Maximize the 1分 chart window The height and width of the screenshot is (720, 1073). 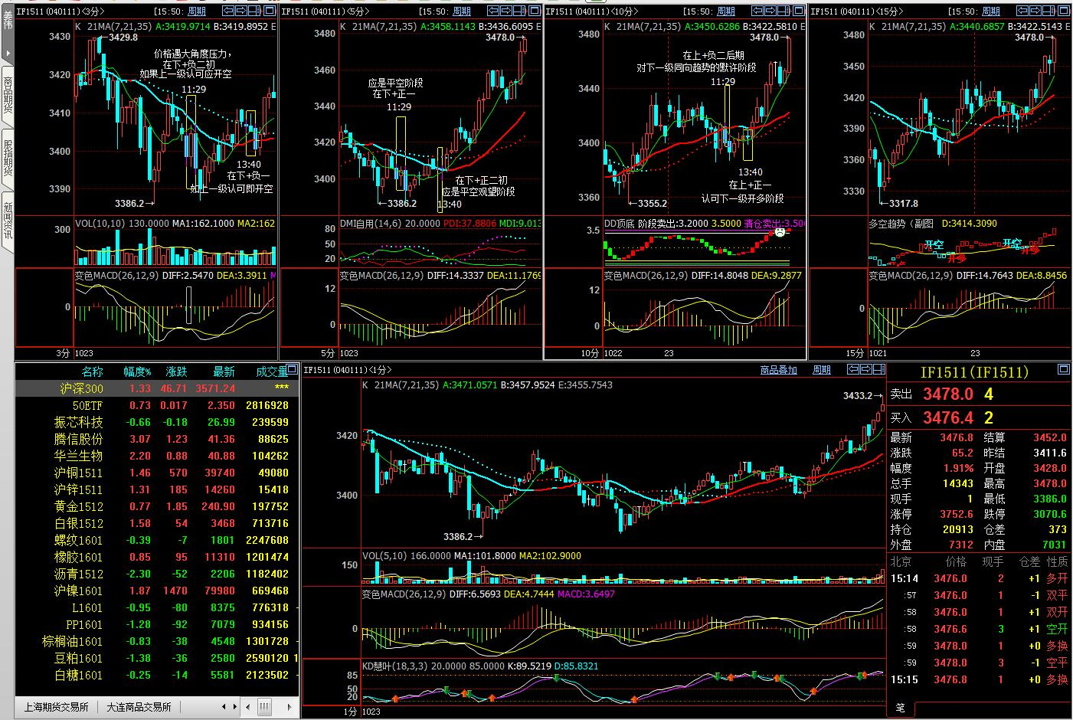1064,369
